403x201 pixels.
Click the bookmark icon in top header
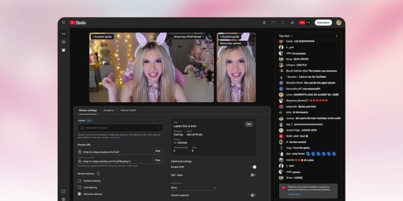pos(283,23)
